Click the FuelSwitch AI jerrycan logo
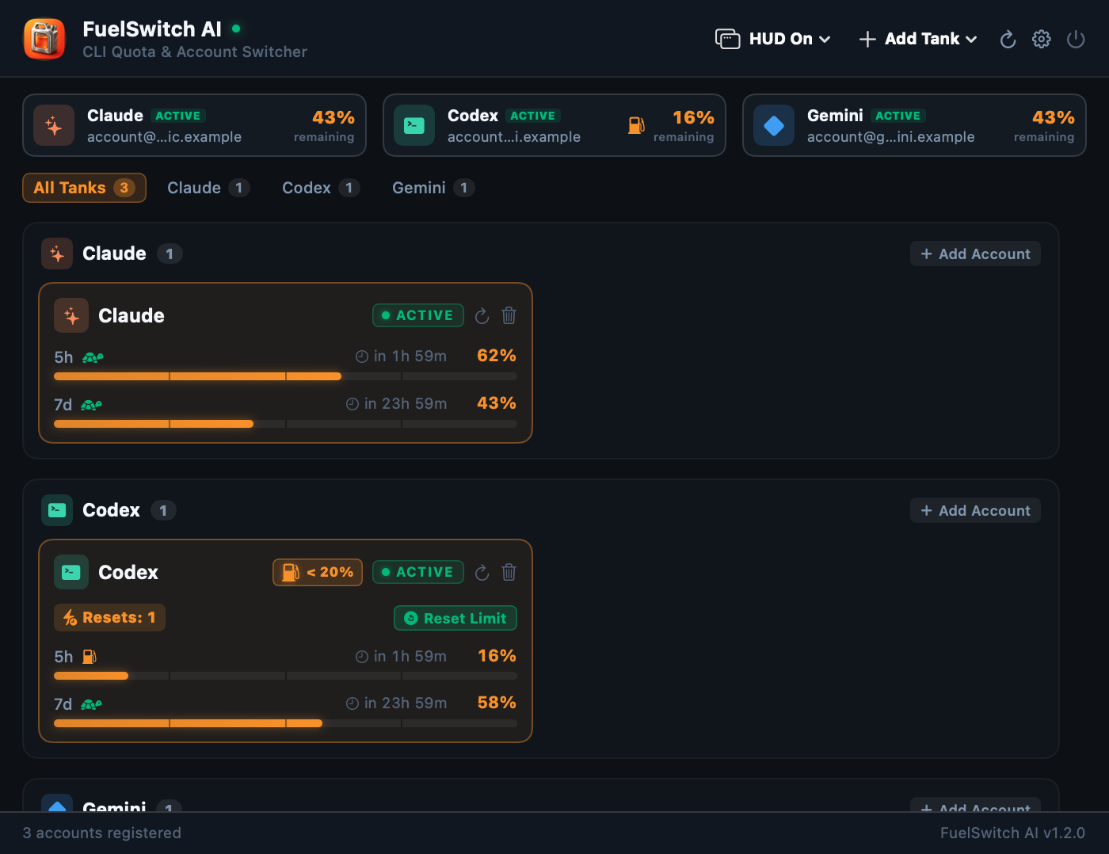This screenshot has height=854, width=1109. pyautogui.click(x=44, y=39)
